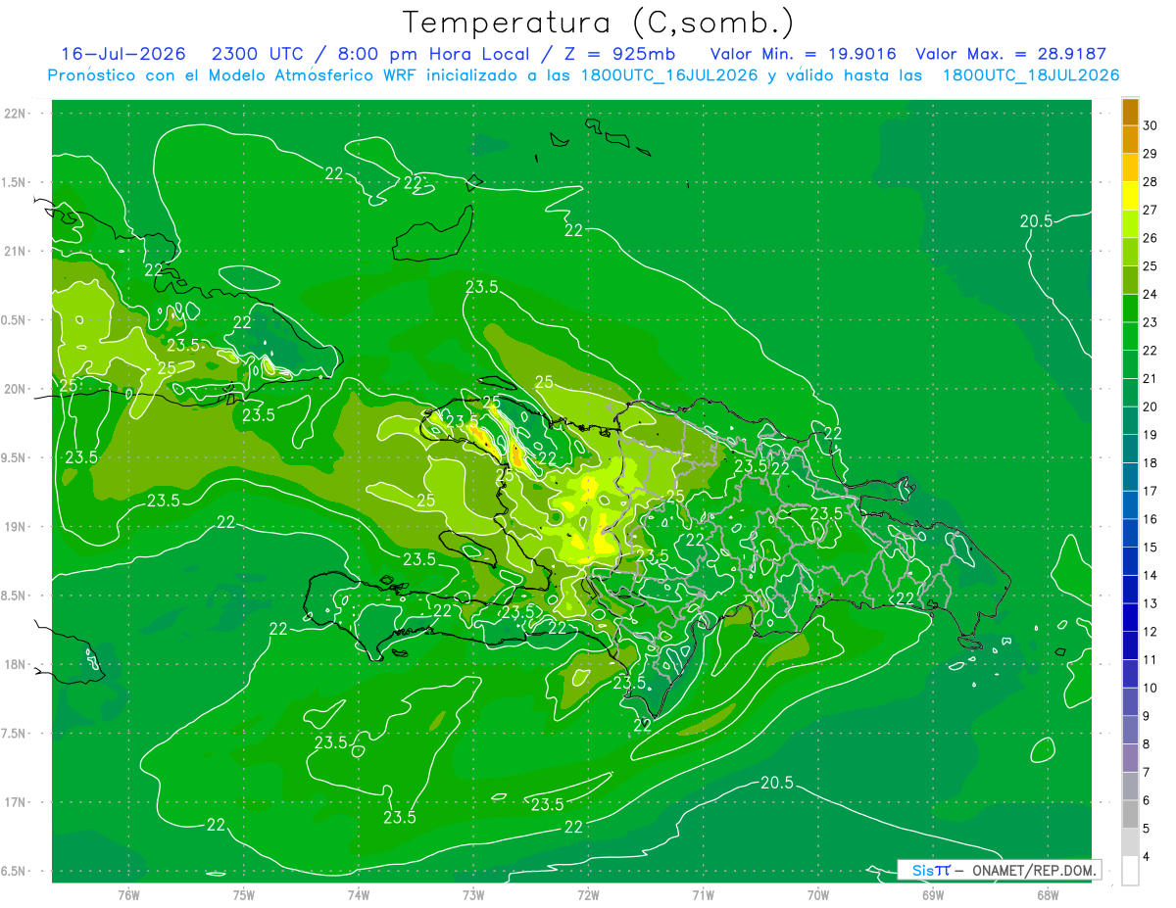The width and height of the screenshot is (1176, 908).
Task: Click legend value 19
Action: pos(1150,435)
